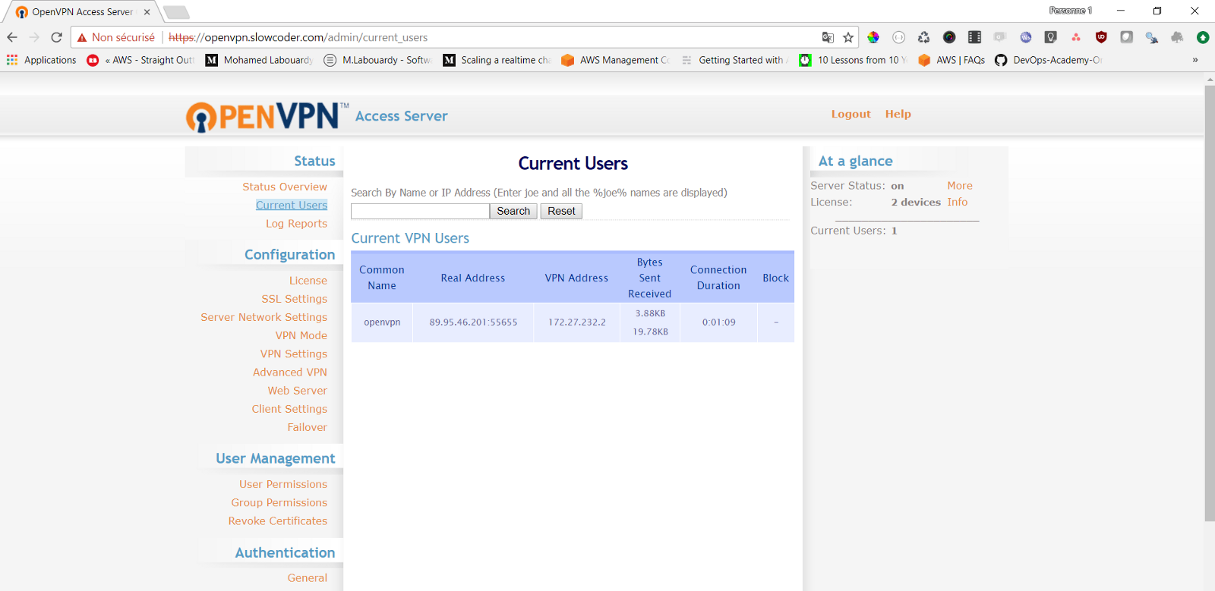Open a new browser tab

175,12
